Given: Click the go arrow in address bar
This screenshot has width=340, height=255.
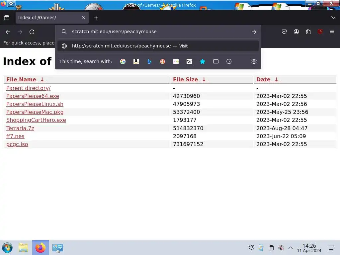Looking at the screenshot, I should [254, 32].
